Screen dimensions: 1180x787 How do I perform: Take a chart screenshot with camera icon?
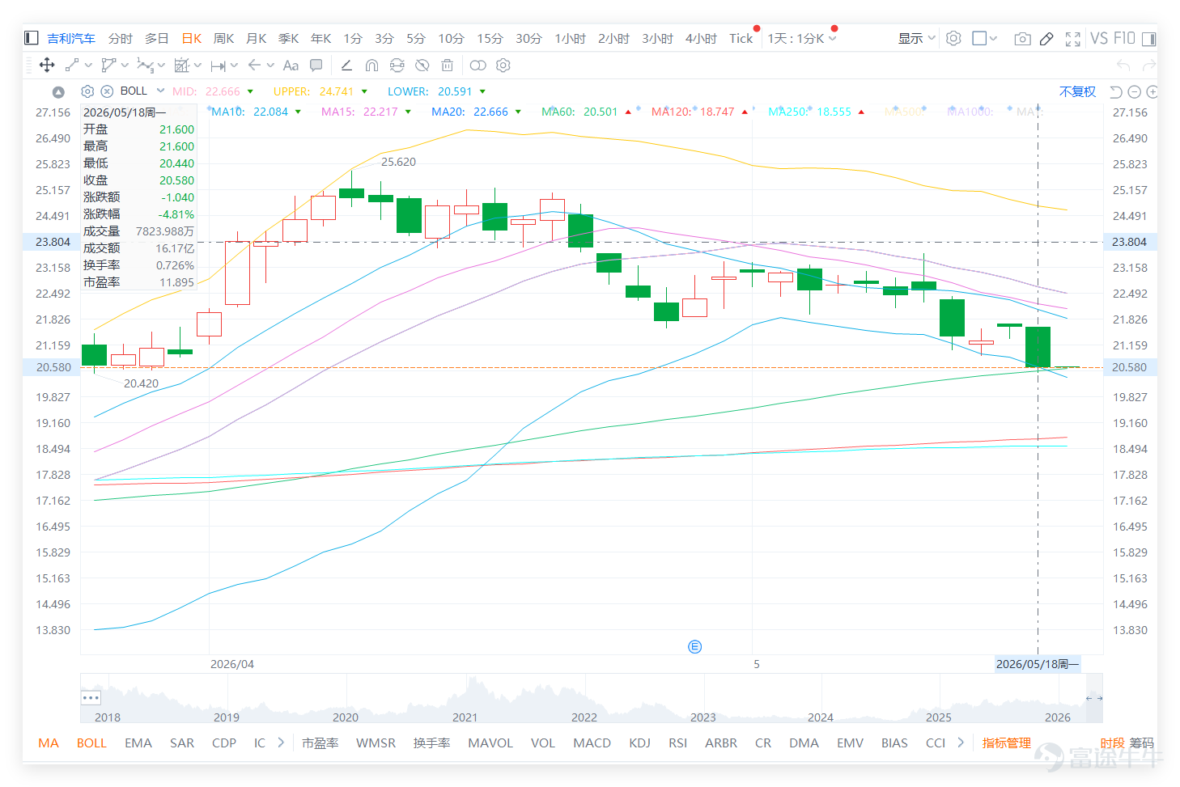point(1023,39)
